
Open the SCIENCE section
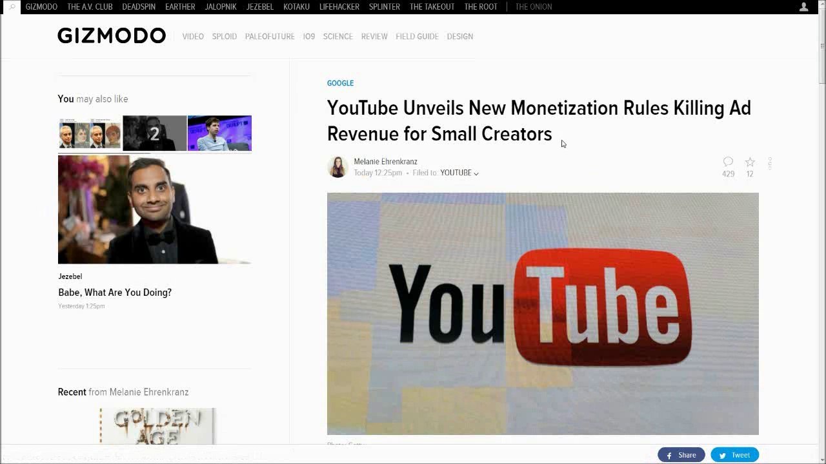click(338, 37)
